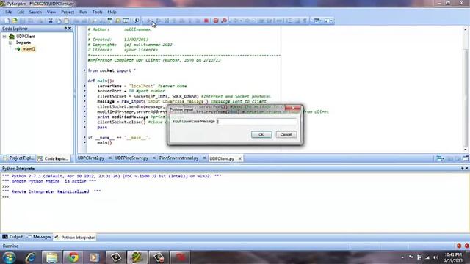Switch to the PingServerexternal.py editor tab

[x=178, y=158]
